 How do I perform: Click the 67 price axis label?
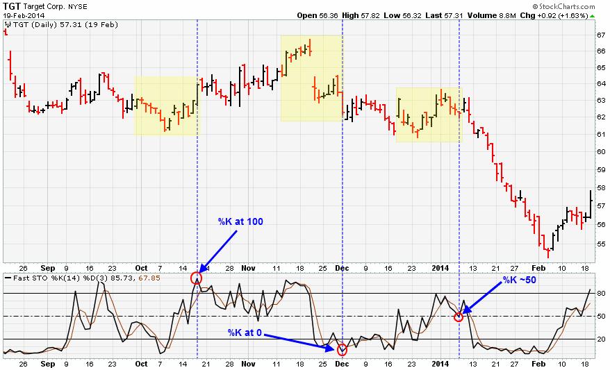pos(601,35)
